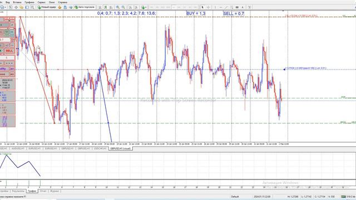Open the Окно menu
Screen dimensions: 356x200
(52, 2)
